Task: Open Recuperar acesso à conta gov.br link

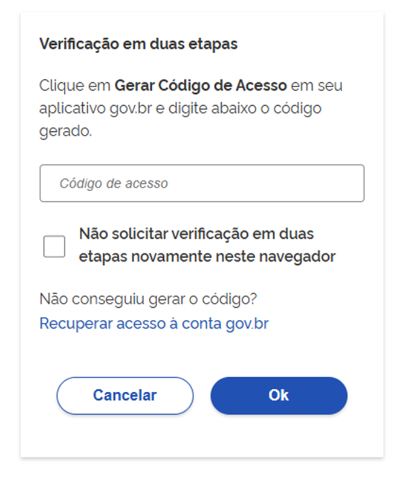Action: [x=154, y=323]
